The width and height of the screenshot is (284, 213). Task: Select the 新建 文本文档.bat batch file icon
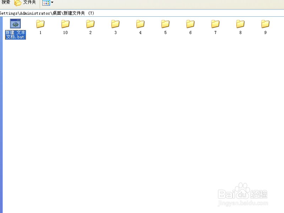pos(15,23)
